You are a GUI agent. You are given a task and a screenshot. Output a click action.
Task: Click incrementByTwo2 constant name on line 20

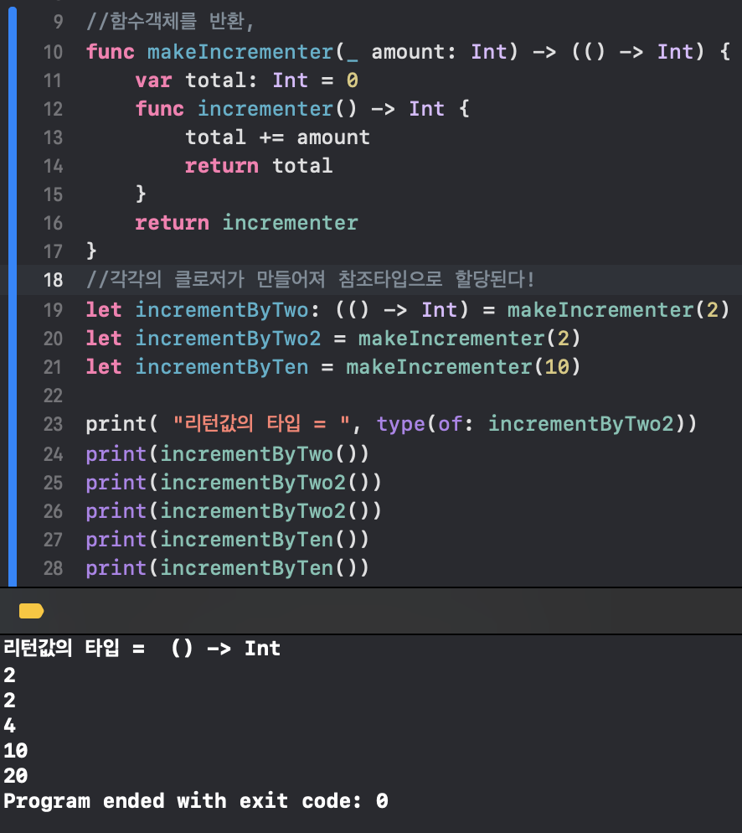229,339
